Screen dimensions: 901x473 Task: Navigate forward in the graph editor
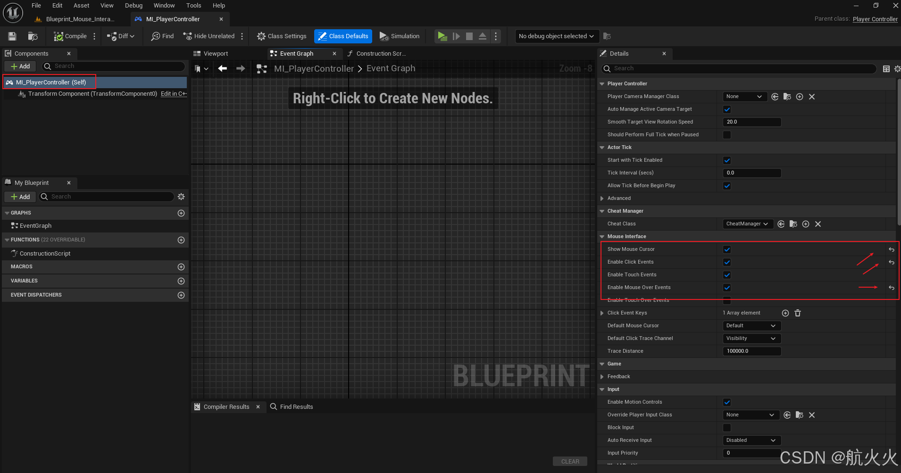pos(241,68)
